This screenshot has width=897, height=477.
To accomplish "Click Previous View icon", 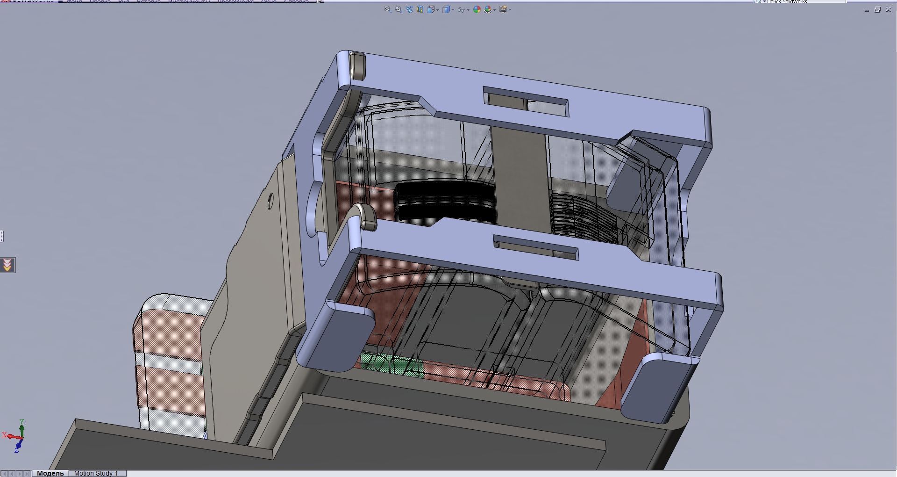I will click(409, 9).
